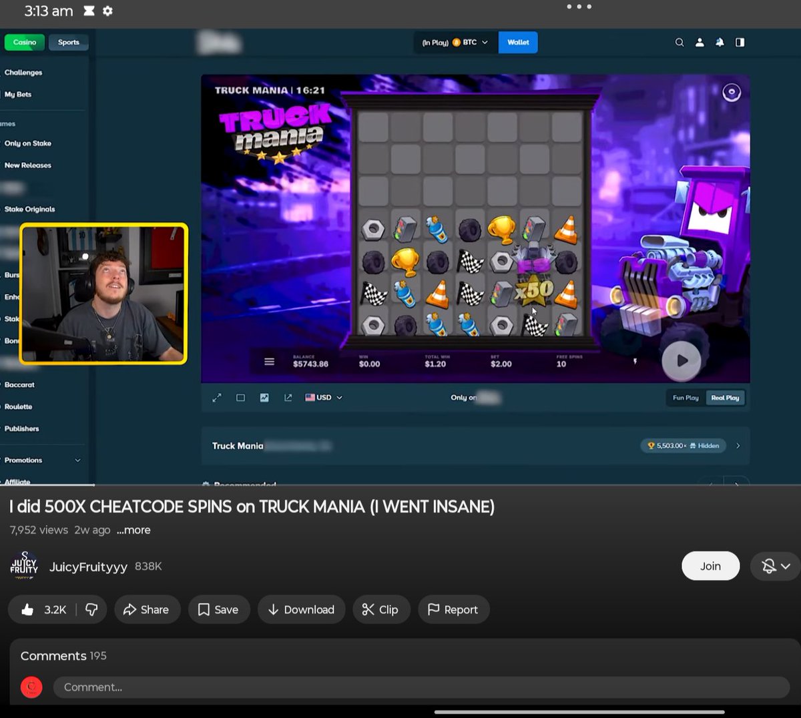The height and width of the screenshot is (718, 801).
Task: Open Stake Originals sidebar item
Action: coord(29,210)
